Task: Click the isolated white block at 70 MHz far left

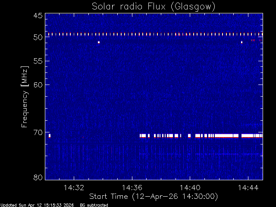Action: point(50,136)
